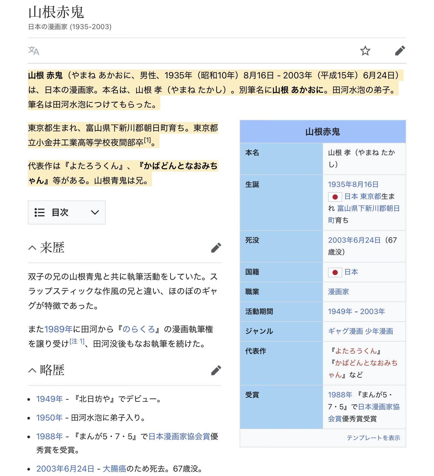434x476 pixels.
Task: Edit the 略歴 section with pencil icon
Action: tap(216, 370)
